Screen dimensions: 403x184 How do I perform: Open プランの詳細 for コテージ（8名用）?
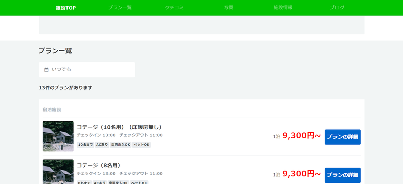[x=343, y=175]
